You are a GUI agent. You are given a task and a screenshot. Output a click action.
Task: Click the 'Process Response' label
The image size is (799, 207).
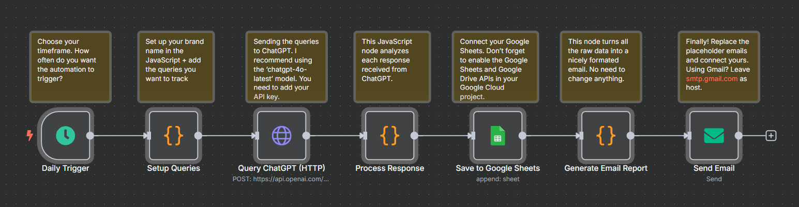pos(390,168)
